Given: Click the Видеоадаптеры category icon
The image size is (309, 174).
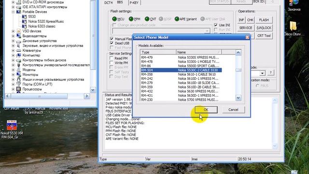Looking at the screenshot, I should [x=19, y=36].
